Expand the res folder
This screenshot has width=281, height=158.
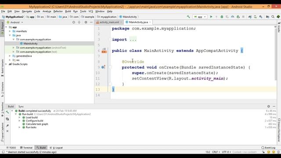tap(10, 60)
